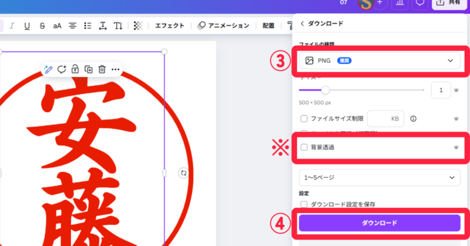Click the rotate handle beside the selection

183,173
